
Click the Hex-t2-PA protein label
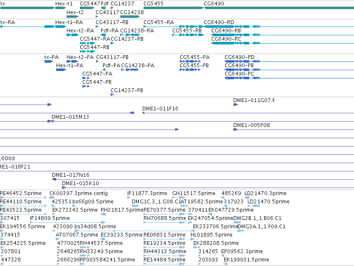80,57
